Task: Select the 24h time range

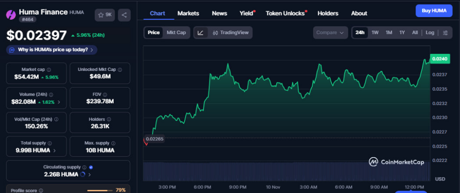Action: tap(360, 33)
